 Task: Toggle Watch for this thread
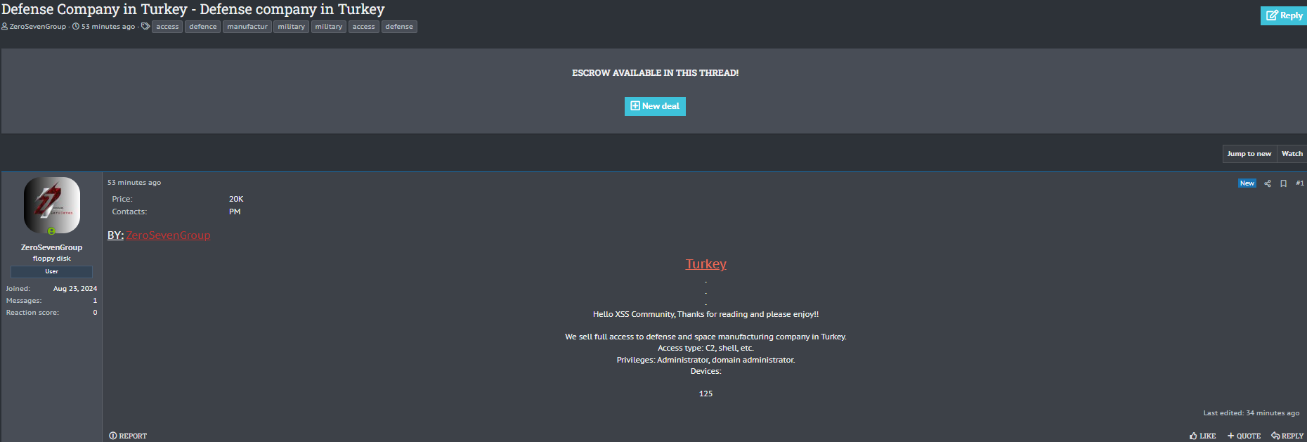[1292, 154]
